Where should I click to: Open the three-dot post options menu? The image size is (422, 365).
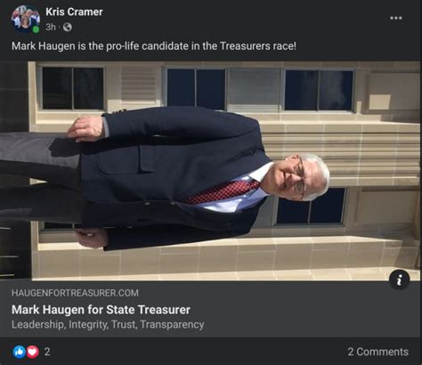pos(396,18)
